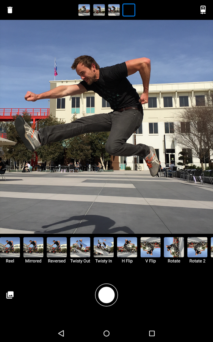
Task: Tap the white shutter capture button
Action: coord(106,295)
